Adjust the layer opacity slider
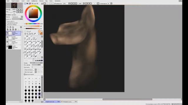 17,19
